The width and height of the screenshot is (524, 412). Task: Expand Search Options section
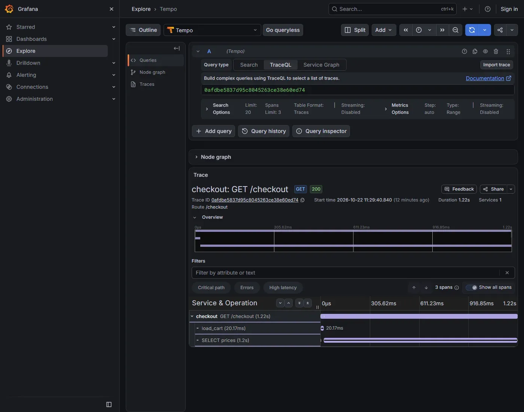pyautogui.click(x=207, y=109)
